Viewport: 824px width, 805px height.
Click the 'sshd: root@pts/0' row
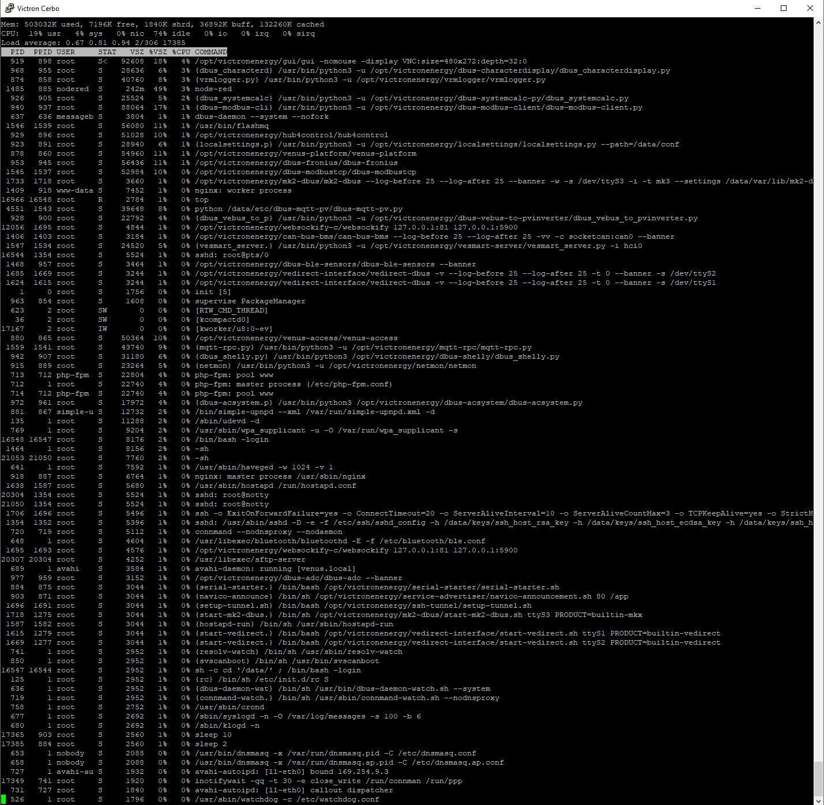pyautogui.click(x=135, y=255)
